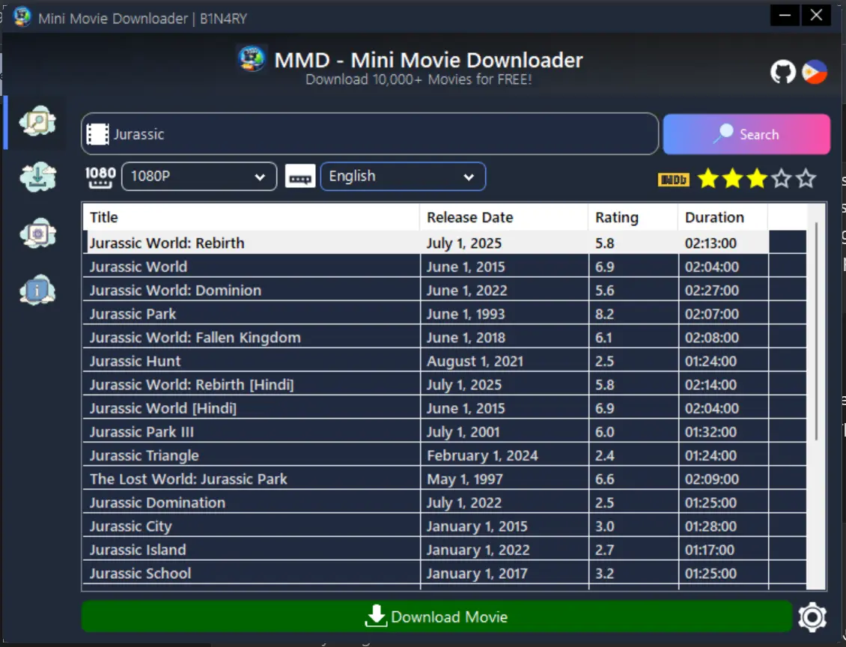Select the Jurassic Park 1993 row

[445, 314]
